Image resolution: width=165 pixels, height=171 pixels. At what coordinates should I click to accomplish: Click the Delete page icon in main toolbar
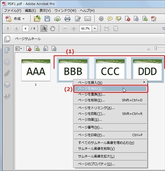click(127, 19)
